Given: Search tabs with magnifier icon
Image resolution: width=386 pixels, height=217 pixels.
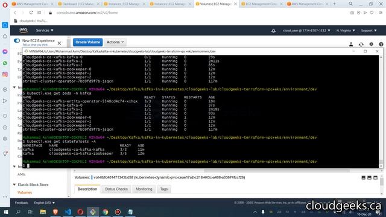Looking at the screenshot, I should click(351, 4).
